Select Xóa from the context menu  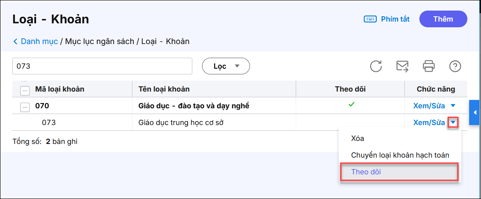357,138
